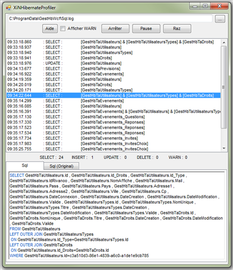Click the XiNHibernateProfiler app icon in title bar
The height and width of the screenshot is (270, 233).
pos(8,8)
